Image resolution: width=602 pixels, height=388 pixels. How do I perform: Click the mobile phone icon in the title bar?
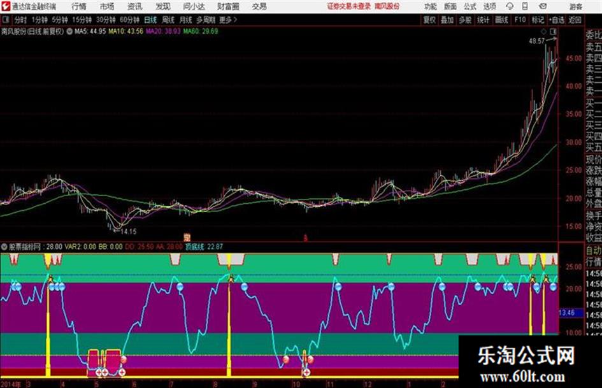coord(525,6)
